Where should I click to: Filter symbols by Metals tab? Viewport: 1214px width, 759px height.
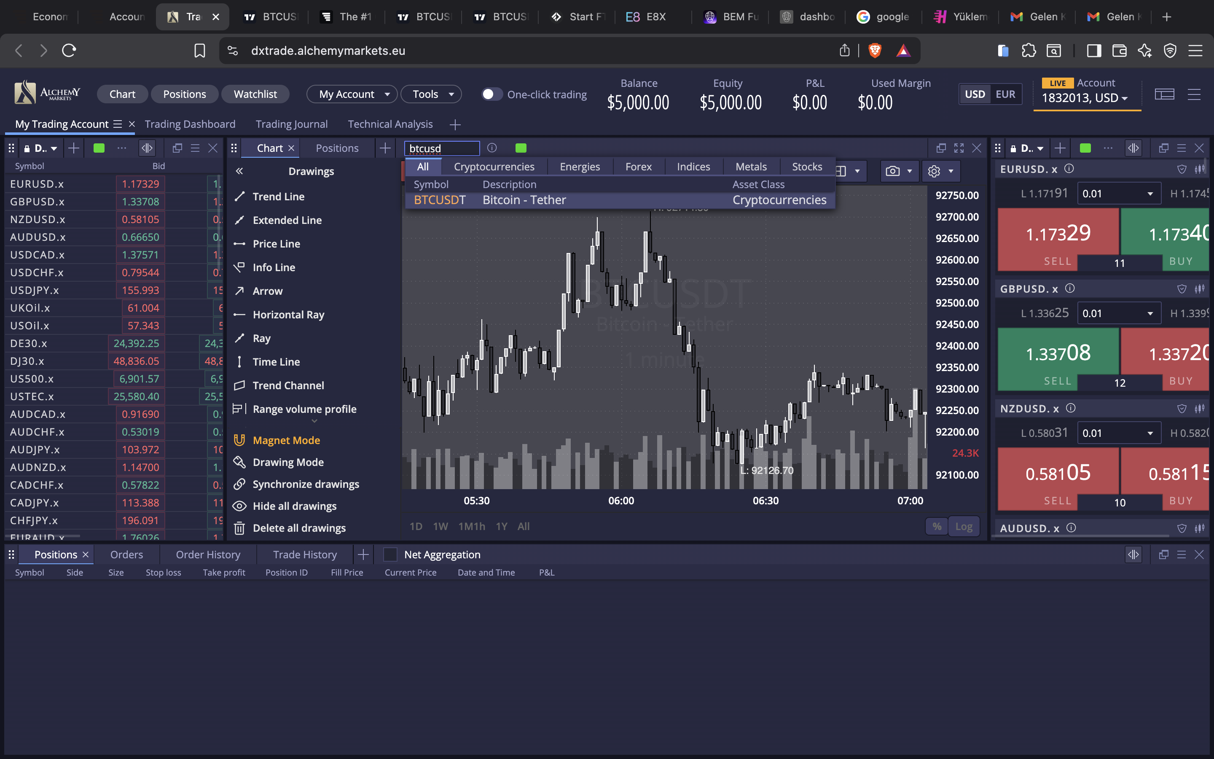[x=751, y=167]
